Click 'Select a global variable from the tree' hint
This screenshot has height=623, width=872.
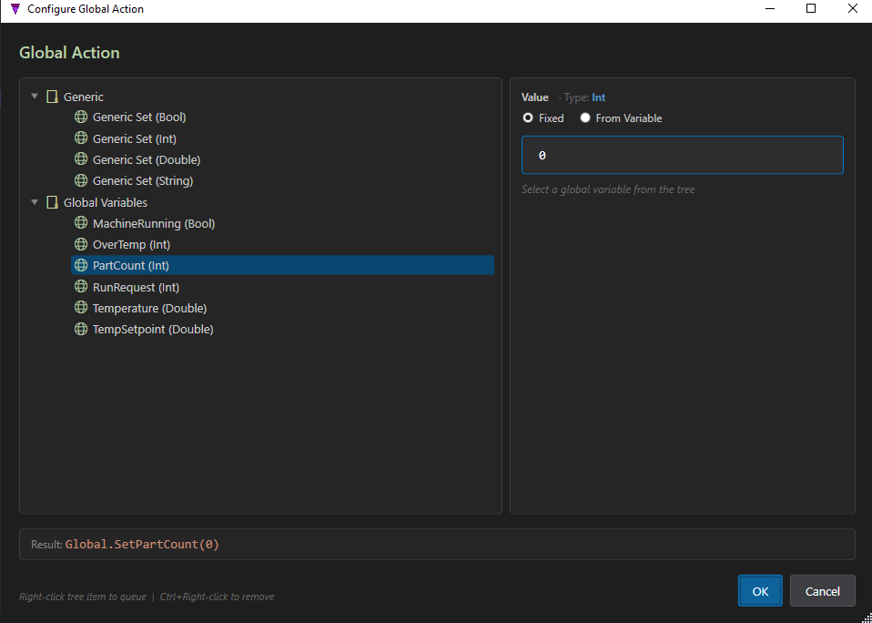coord(608,189)
